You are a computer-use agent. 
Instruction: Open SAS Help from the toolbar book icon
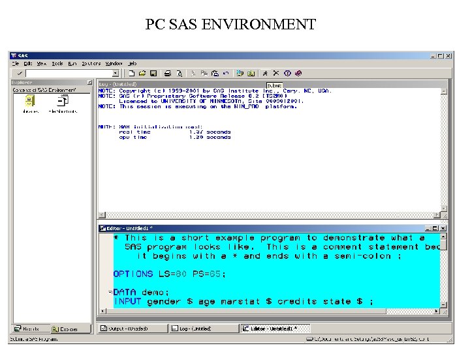298,73
